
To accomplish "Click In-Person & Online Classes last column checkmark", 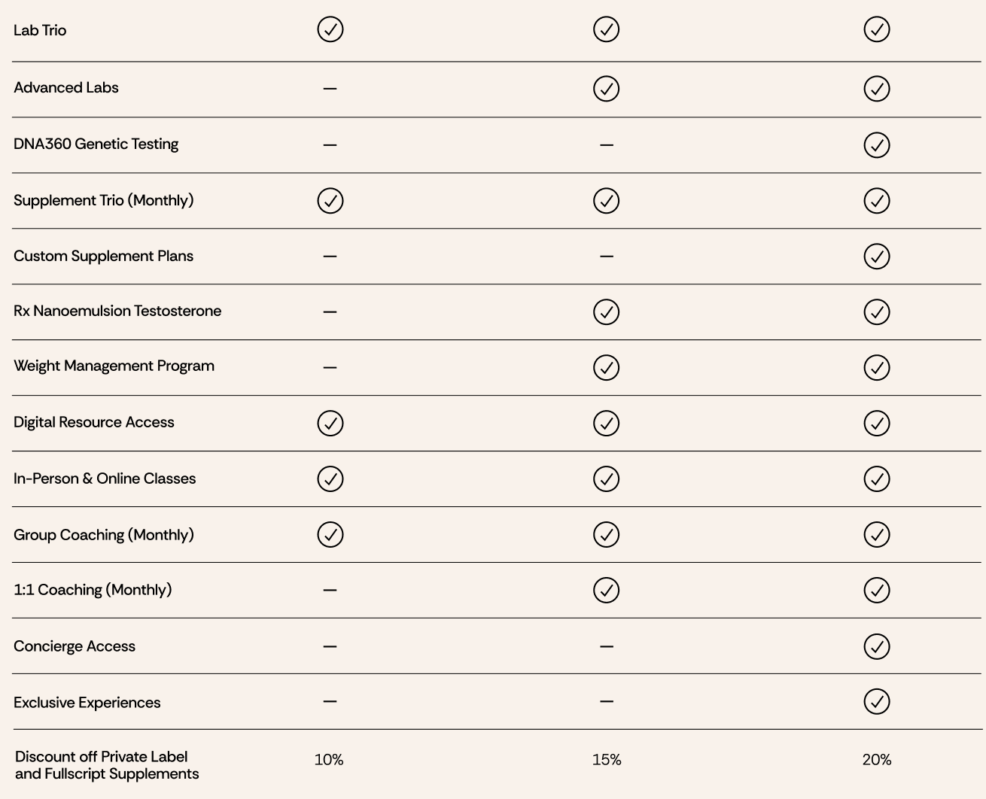I will click(x=876, y=478).
